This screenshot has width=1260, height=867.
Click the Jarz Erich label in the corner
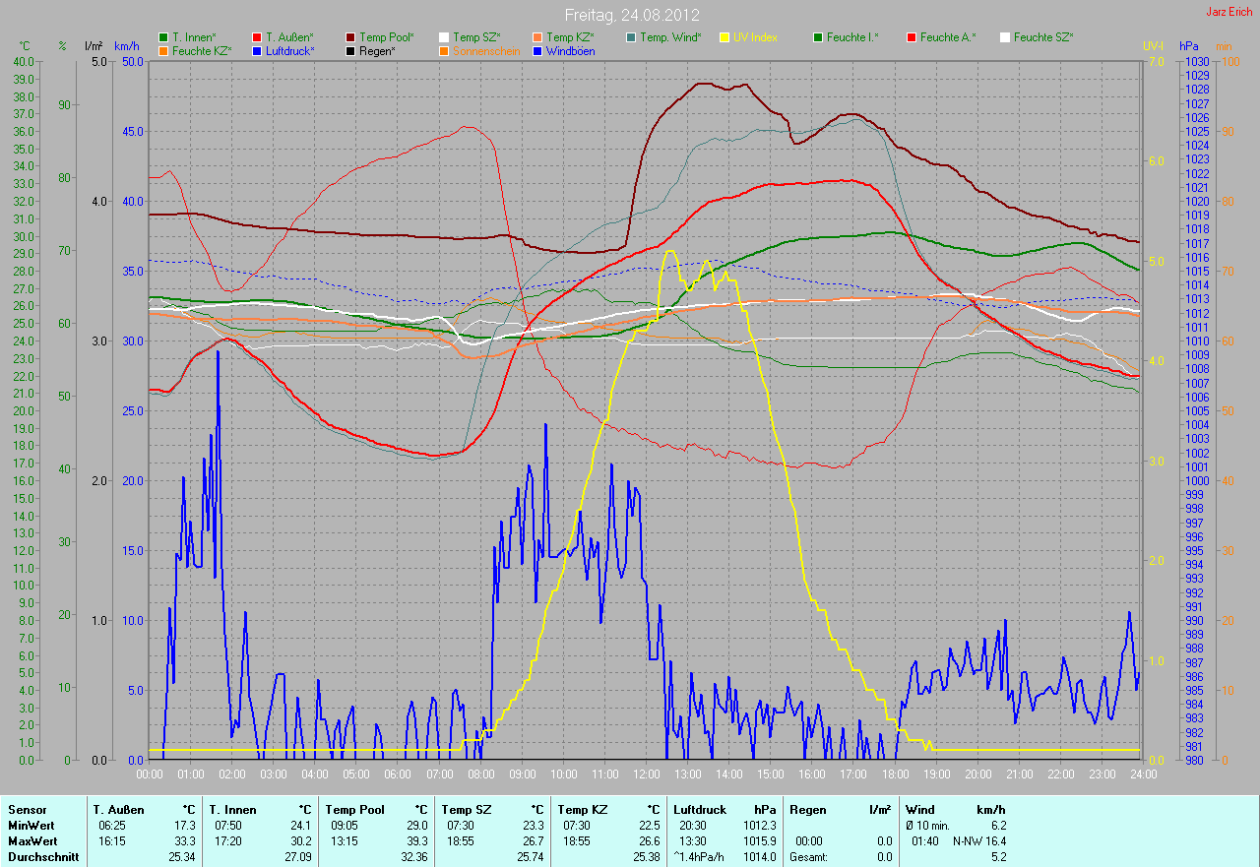click(x=1228, y=12)
